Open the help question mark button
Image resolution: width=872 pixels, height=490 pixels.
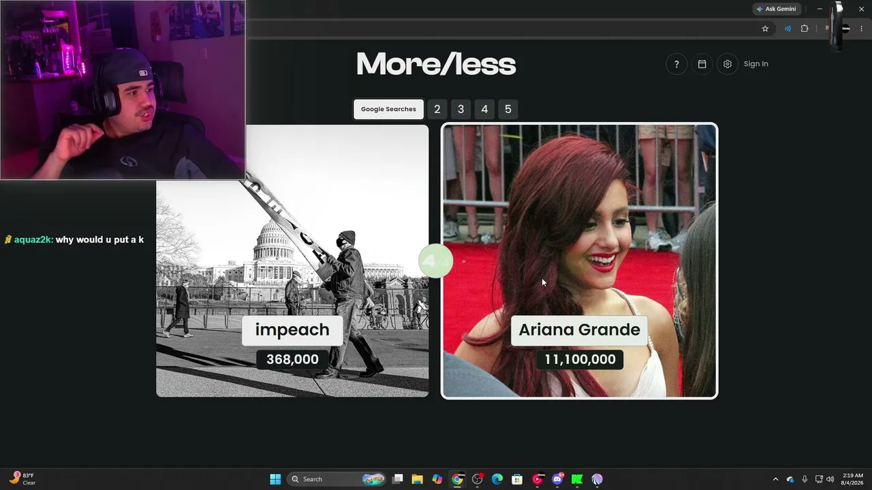click(676, 64)
